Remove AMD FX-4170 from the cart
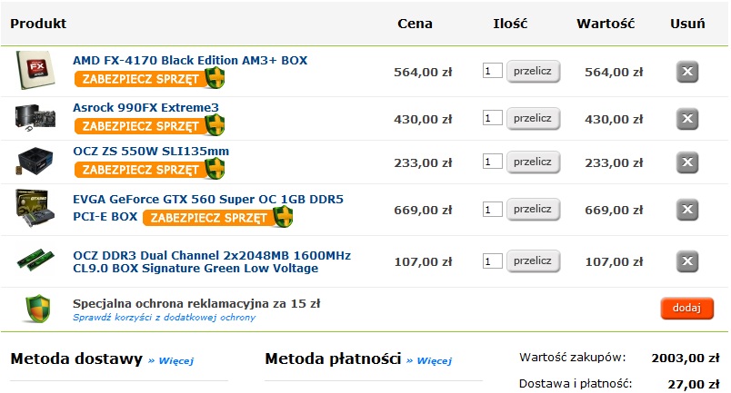 [x=687, y=72]
